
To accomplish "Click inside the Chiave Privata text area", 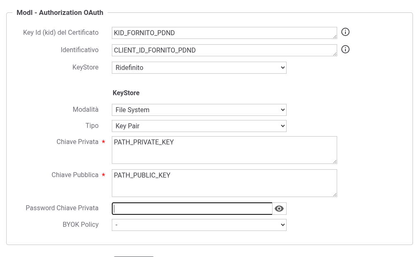I will coord(224,150).
